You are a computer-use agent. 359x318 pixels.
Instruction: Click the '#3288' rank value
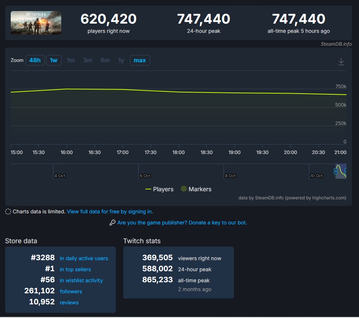point(43,258)
